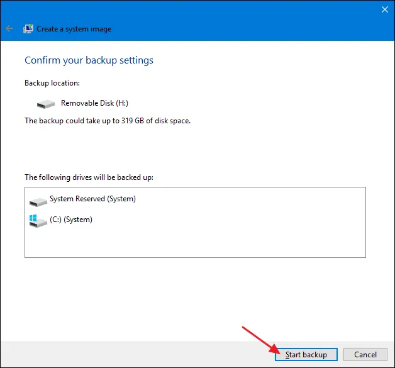Cancel the system image wizard
The width and height of the screenshot is (395, 368).
click(365, 354)
